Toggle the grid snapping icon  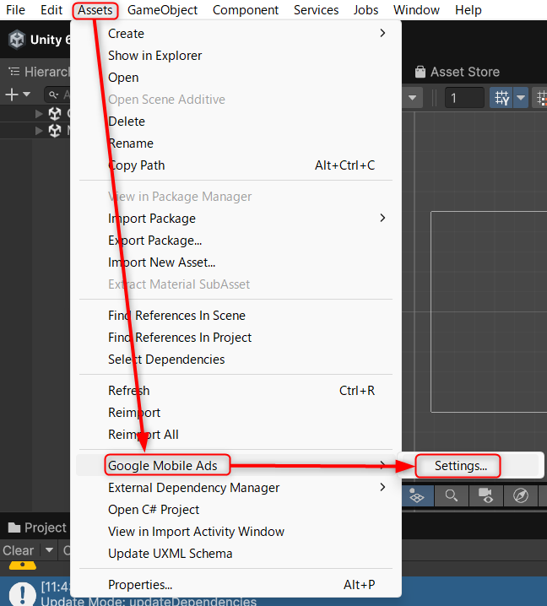click(501, 98)
